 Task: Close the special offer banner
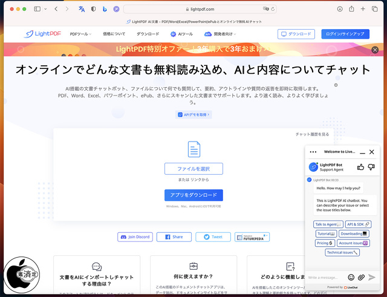(375, 50)
